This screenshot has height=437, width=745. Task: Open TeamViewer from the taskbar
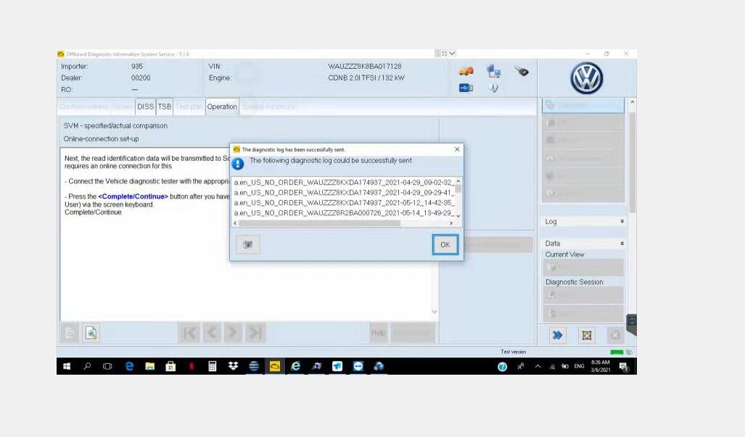coord(358,366)
